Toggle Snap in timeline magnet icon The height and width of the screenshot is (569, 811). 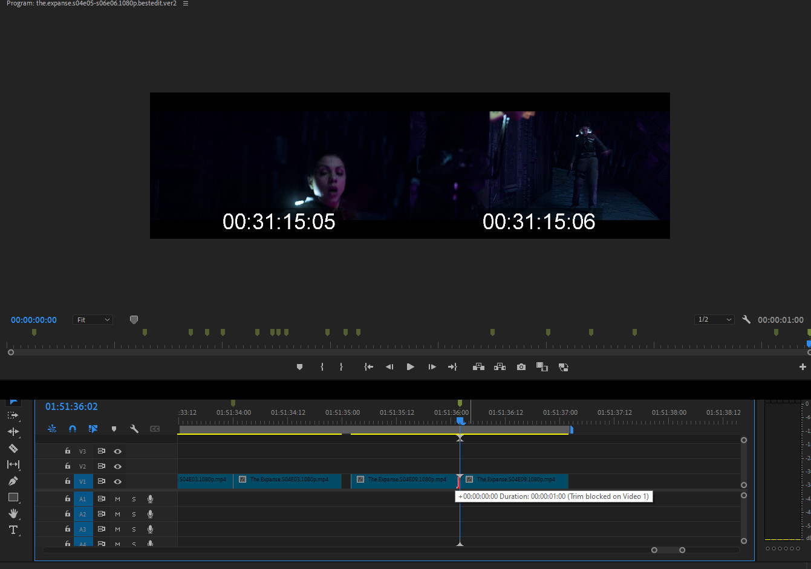(73, 429)
